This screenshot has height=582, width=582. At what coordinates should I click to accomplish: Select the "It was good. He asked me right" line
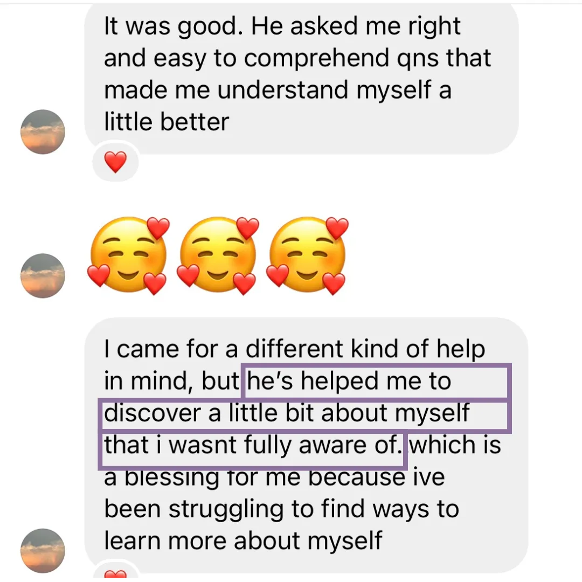point(282,27)
